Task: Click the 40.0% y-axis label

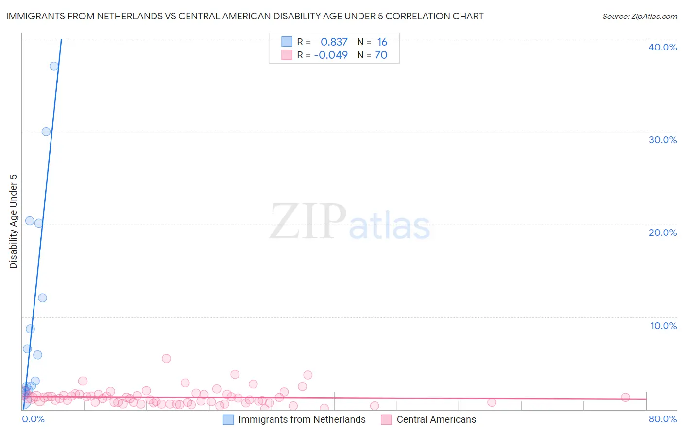Action: coord(663,47)
